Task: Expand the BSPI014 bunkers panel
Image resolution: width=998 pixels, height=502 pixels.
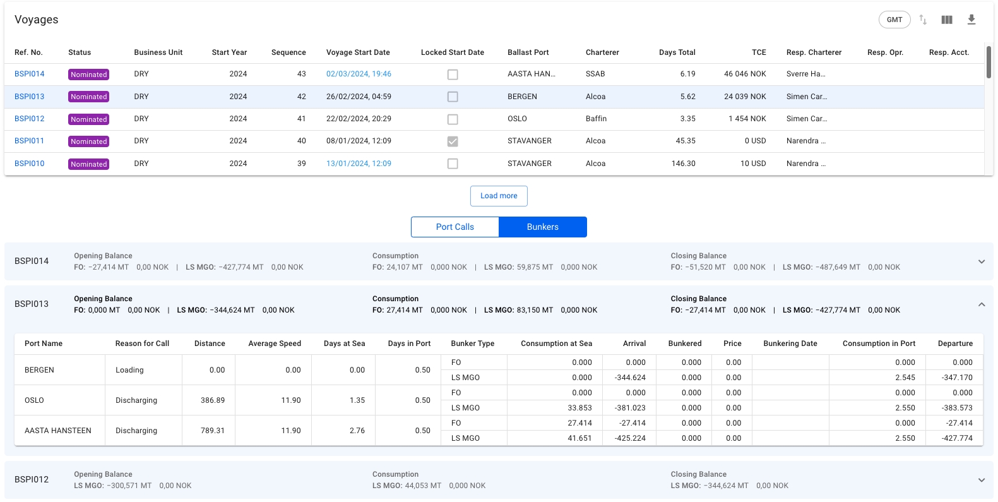Action: [x=982, y=261]
